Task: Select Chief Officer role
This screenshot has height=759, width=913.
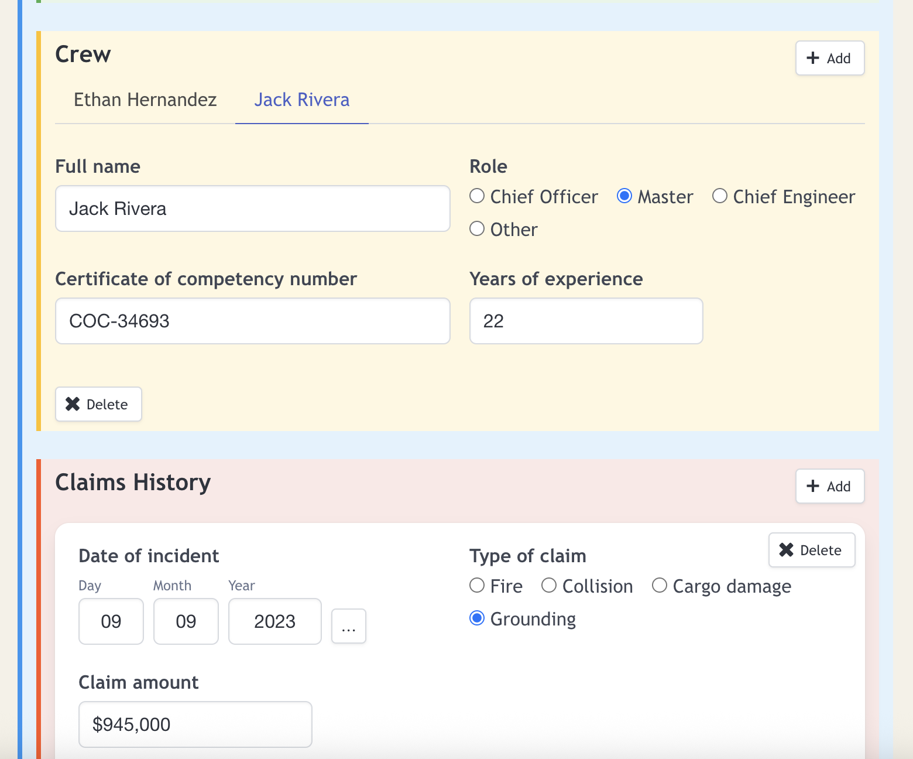Action: (x=477, y=196)
